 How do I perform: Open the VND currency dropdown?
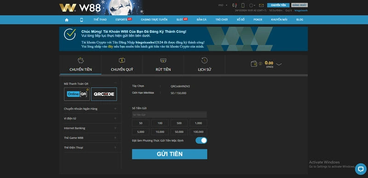(223, 5)
